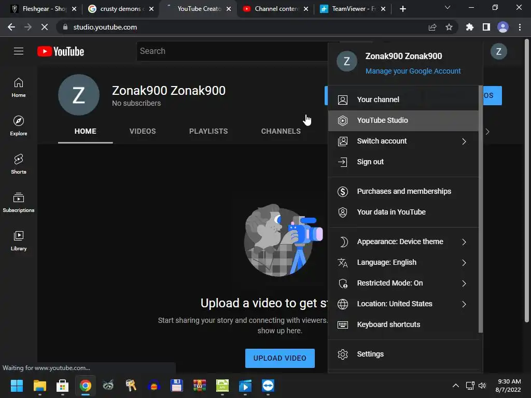
Task: Click the dollar Purchases icon
Action: pos(343,192)
